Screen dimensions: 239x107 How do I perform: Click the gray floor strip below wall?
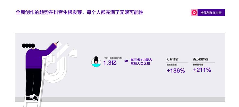(x=120, y=100)
